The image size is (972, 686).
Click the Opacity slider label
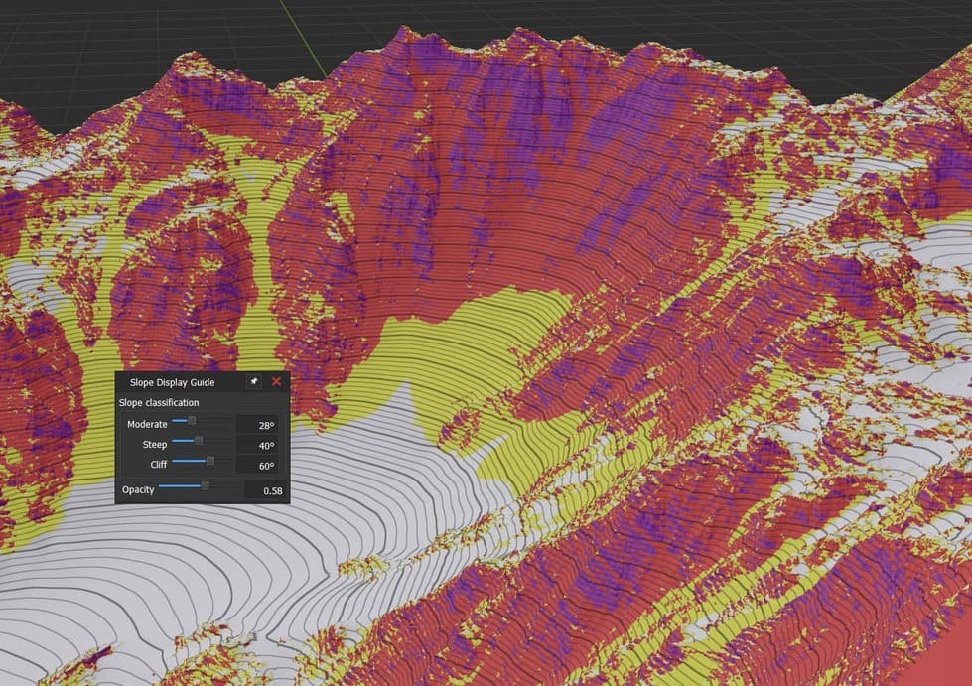point(138,489)
